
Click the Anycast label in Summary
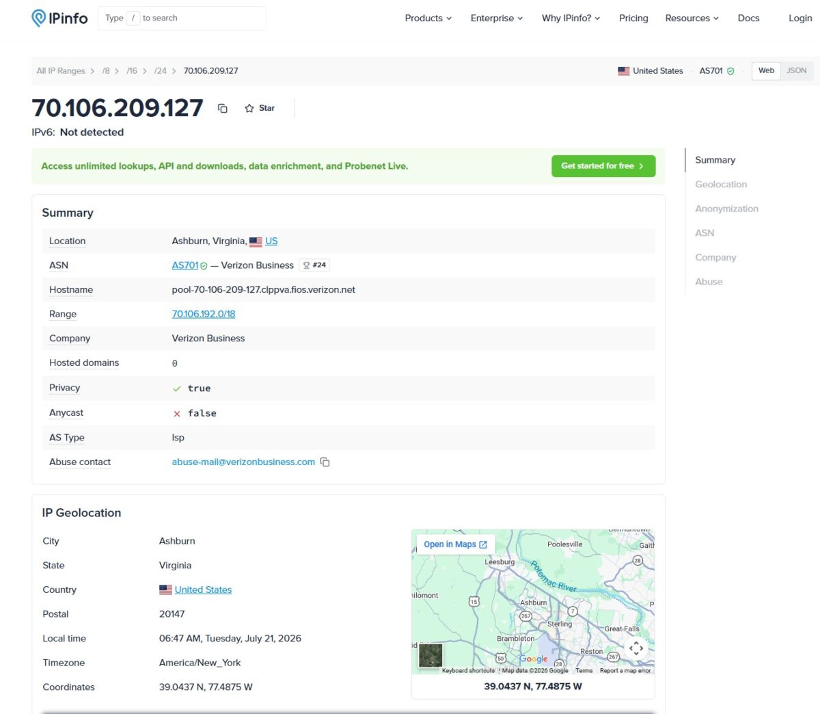pyautogui.click(x=66, y=413)
